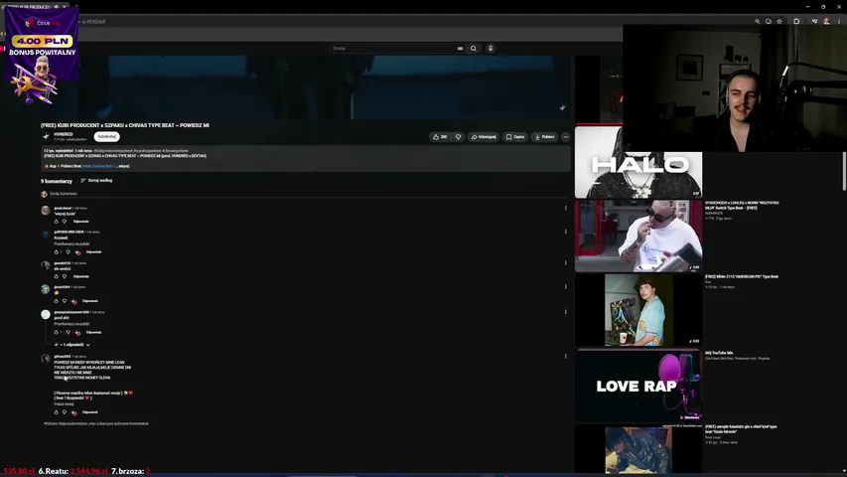The width and height of the screenshot is (847, 477).
Task: Dislike the 'good shi' comment
Action: pyautogui.click(x=69, y=332)
